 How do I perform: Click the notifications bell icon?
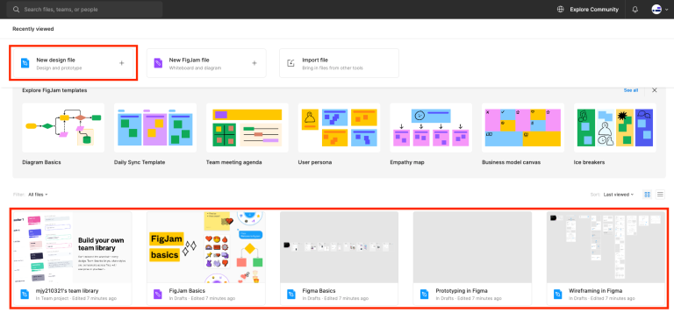[635, 10]
